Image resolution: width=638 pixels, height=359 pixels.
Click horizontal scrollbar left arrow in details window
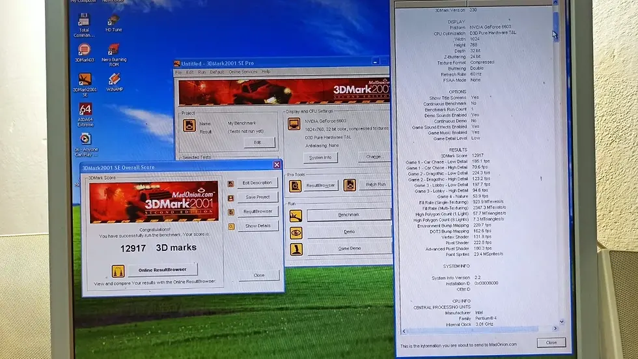pyautogui.click(x=404, y=332)
